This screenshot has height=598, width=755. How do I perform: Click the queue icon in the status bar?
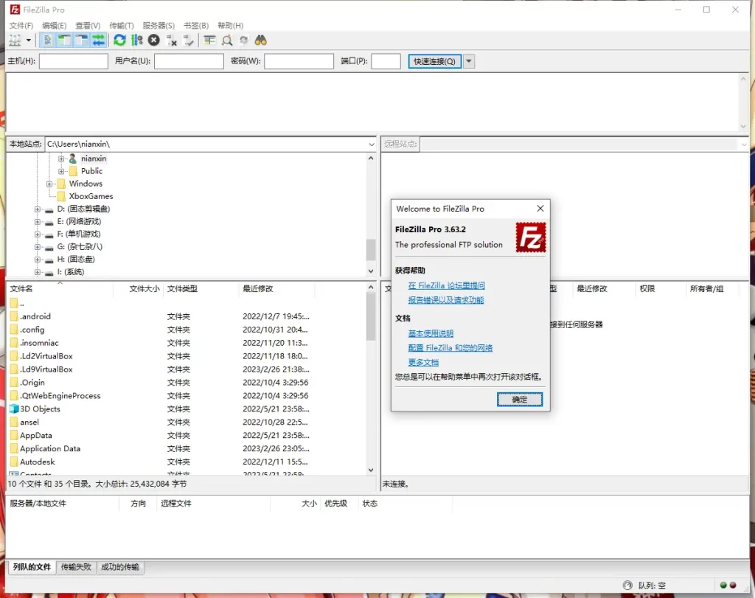[627, 585]
